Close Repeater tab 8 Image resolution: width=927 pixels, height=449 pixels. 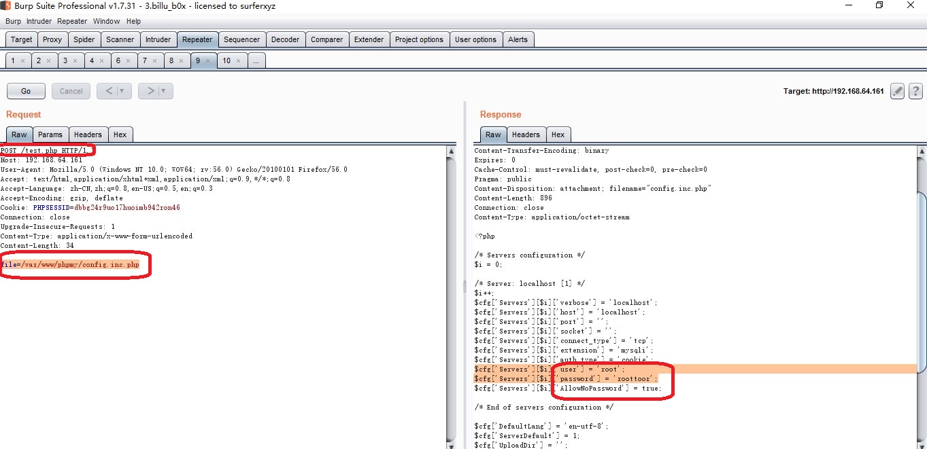click(181, 60)
